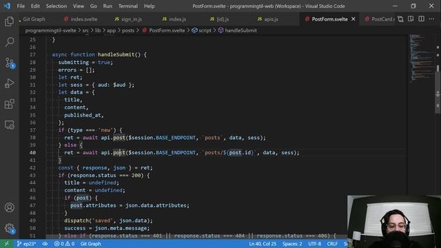This screenshot has width=441, height=248.
Task: Switch to PostCard tab
Action: click(380, 19)
